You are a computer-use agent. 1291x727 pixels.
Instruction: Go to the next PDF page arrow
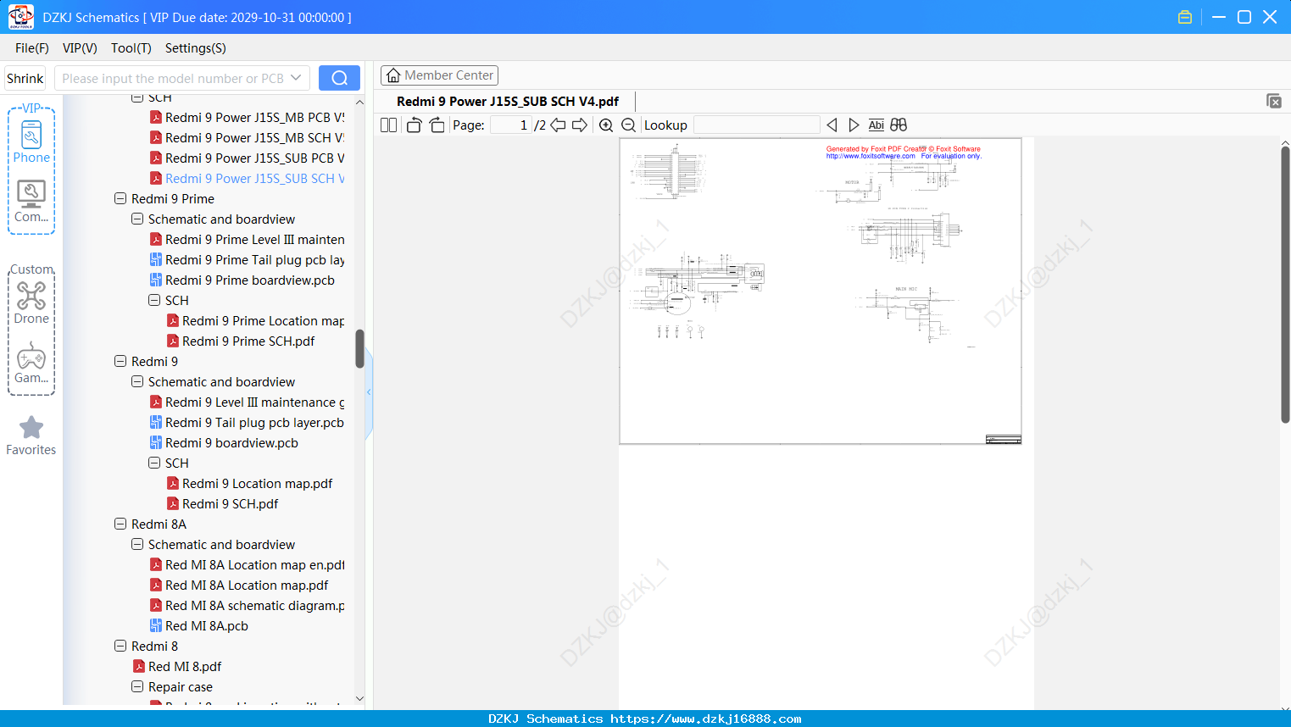point(580,125)
